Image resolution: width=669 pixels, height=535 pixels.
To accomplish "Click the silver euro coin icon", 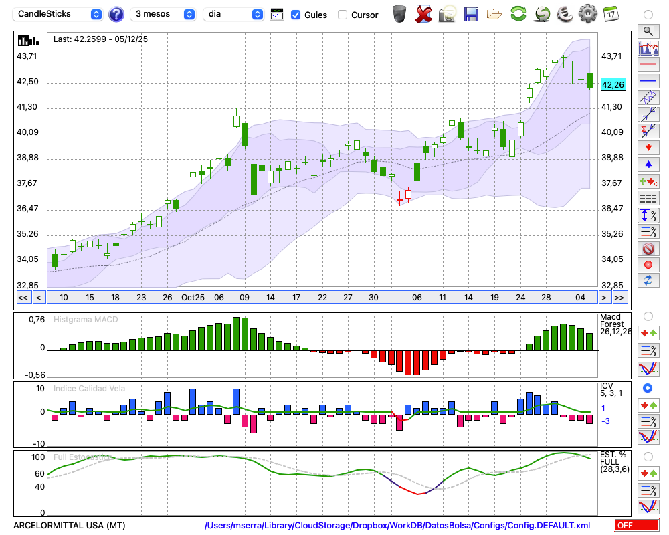I will coord(565,14).
